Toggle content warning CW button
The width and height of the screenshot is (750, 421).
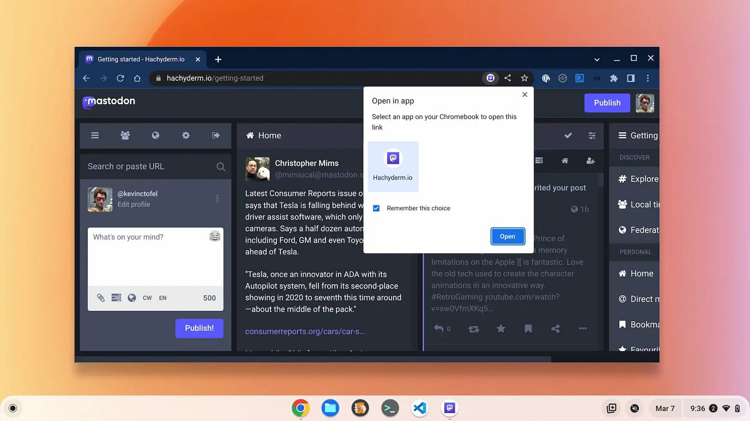click(147, 298)
